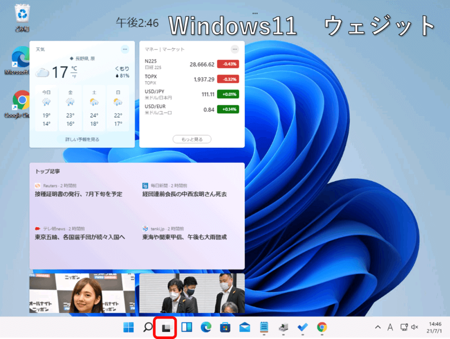This screenshot has height=339, width=450.
Task: Open TOPX stock index row
Action: (191, 79)
